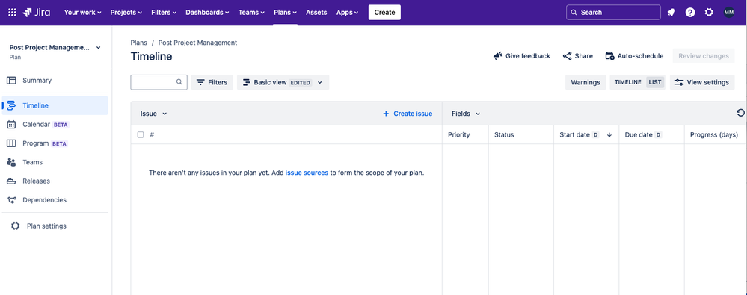Click the Plan settings gear icon
This screenshot has height=295, width=747.
(15, 226)
